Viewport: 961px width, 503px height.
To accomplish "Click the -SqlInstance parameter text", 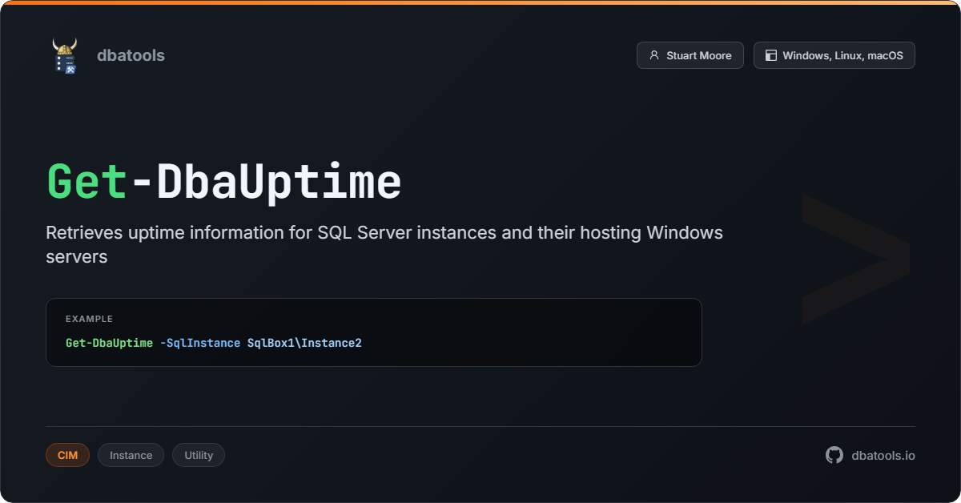I will coord(200,343).
